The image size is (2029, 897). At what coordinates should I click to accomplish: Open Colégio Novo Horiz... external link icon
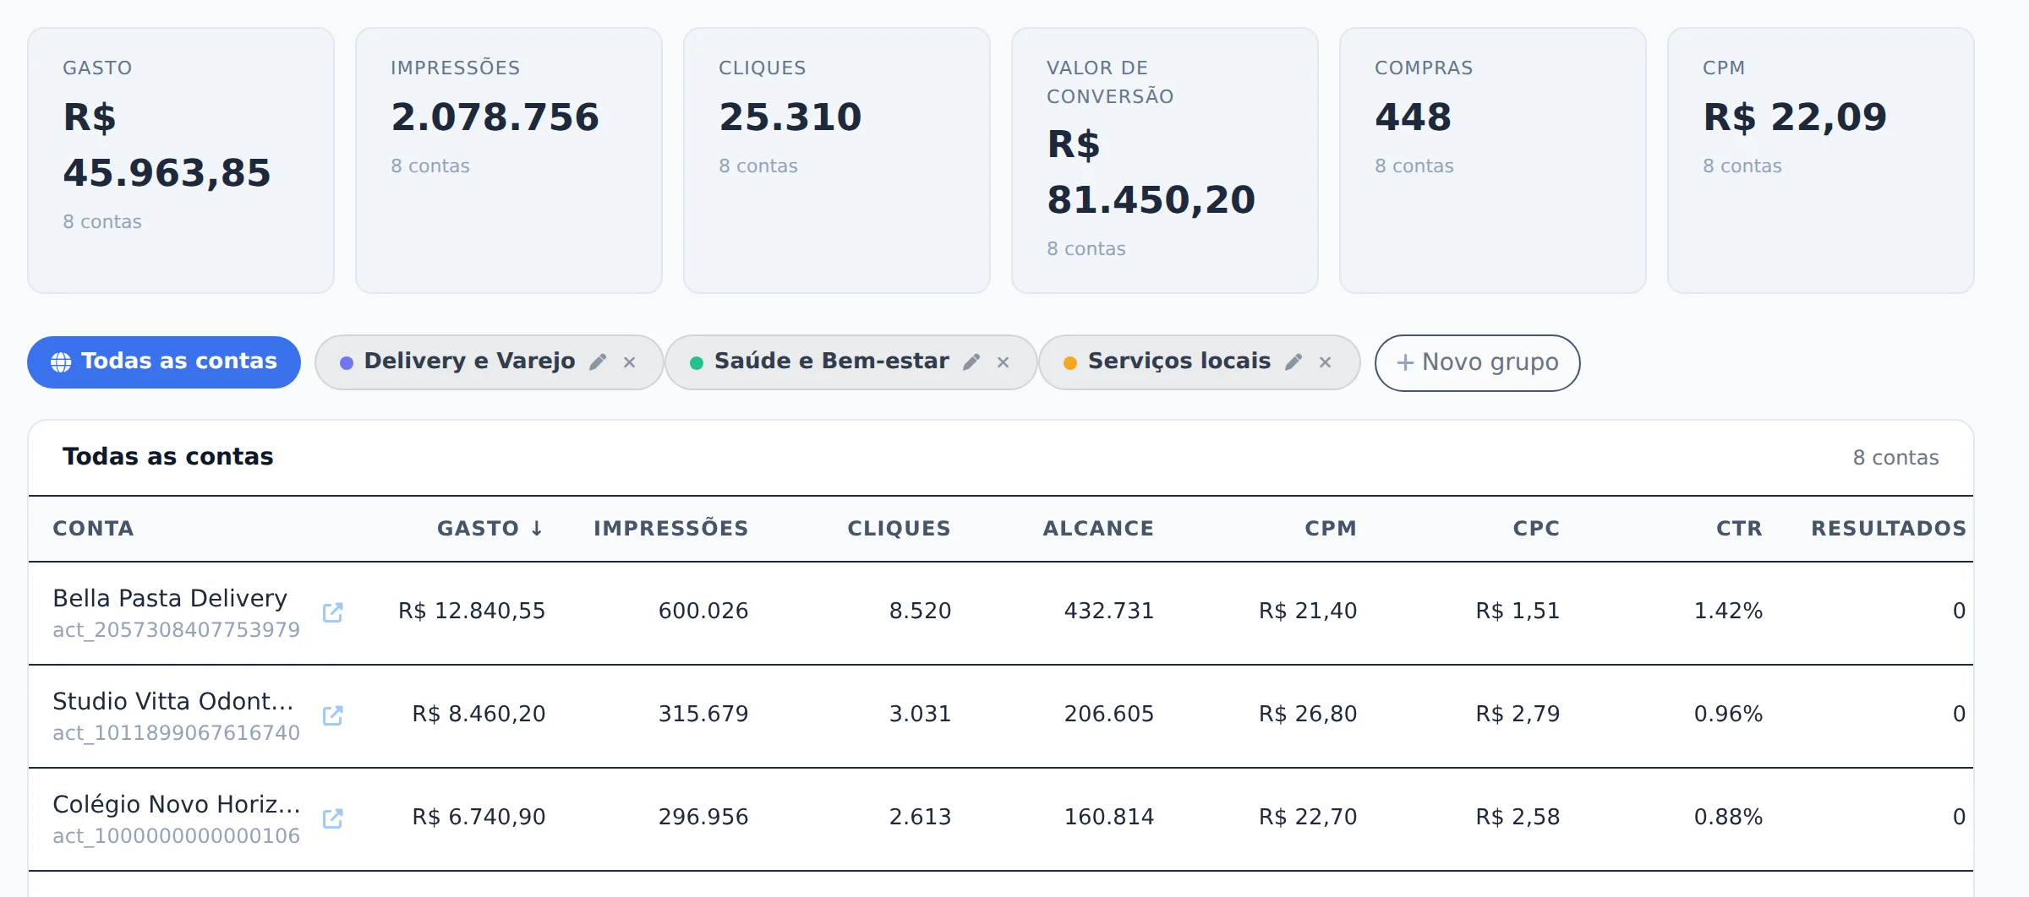[333, 818]
